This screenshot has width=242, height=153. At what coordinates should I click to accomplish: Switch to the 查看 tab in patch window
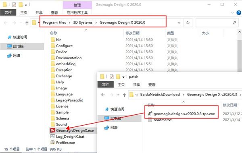click(x=152, y=85)
